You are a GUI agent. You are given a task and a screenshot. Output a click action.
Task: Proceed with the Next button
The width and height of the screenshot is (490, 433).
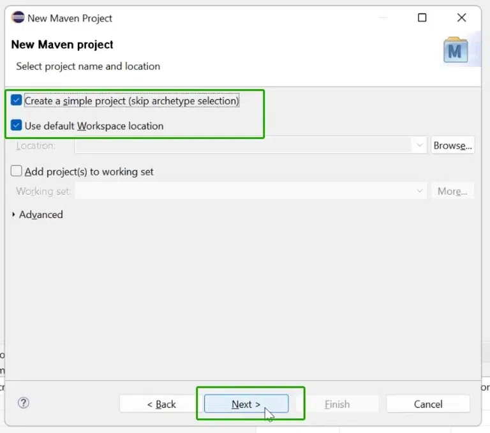click(x=246, y=404)
